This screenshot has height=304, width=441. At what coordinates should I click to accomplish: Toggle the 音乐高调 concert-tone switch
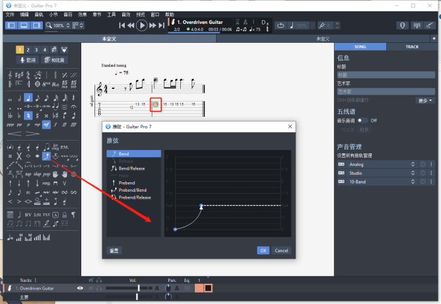click(362, 120)
